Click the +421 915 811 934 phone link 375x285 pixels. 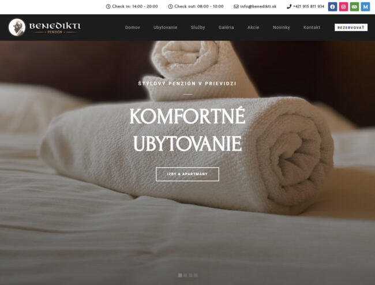tap(309, 6)
